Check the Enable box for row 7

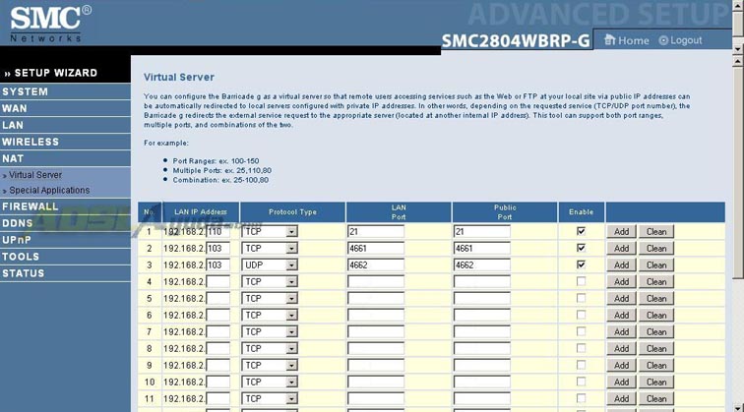[581, 331]
